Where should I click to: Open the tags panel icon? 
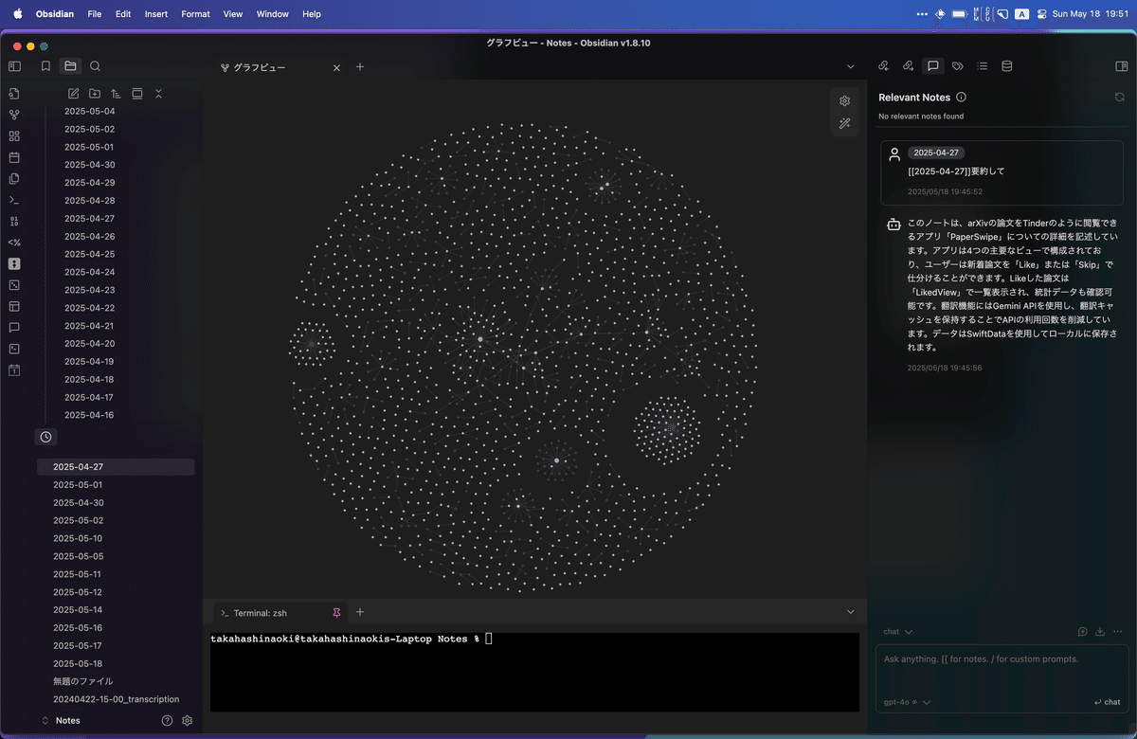tap(957, 65)
